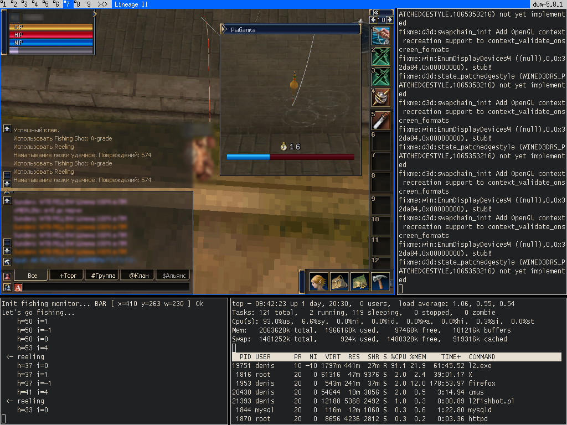Select empty shortcut slot 10
The image size is (567, 425).
[x=381, y=226]
